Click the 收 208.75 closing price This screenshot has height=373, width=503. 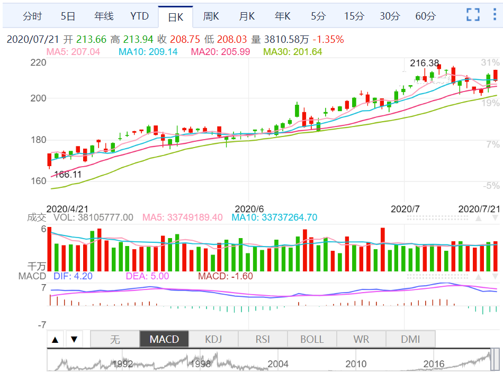tap(178, 39)
